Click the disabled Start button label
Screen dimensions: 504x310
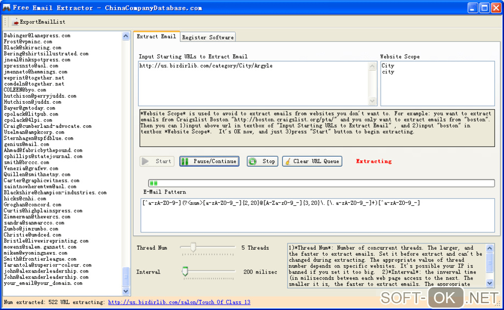pyautogui.click(x=163, y=161)
